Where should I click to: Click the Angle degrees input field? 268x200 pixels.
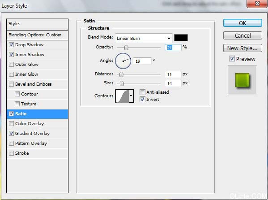pos(142,61)
